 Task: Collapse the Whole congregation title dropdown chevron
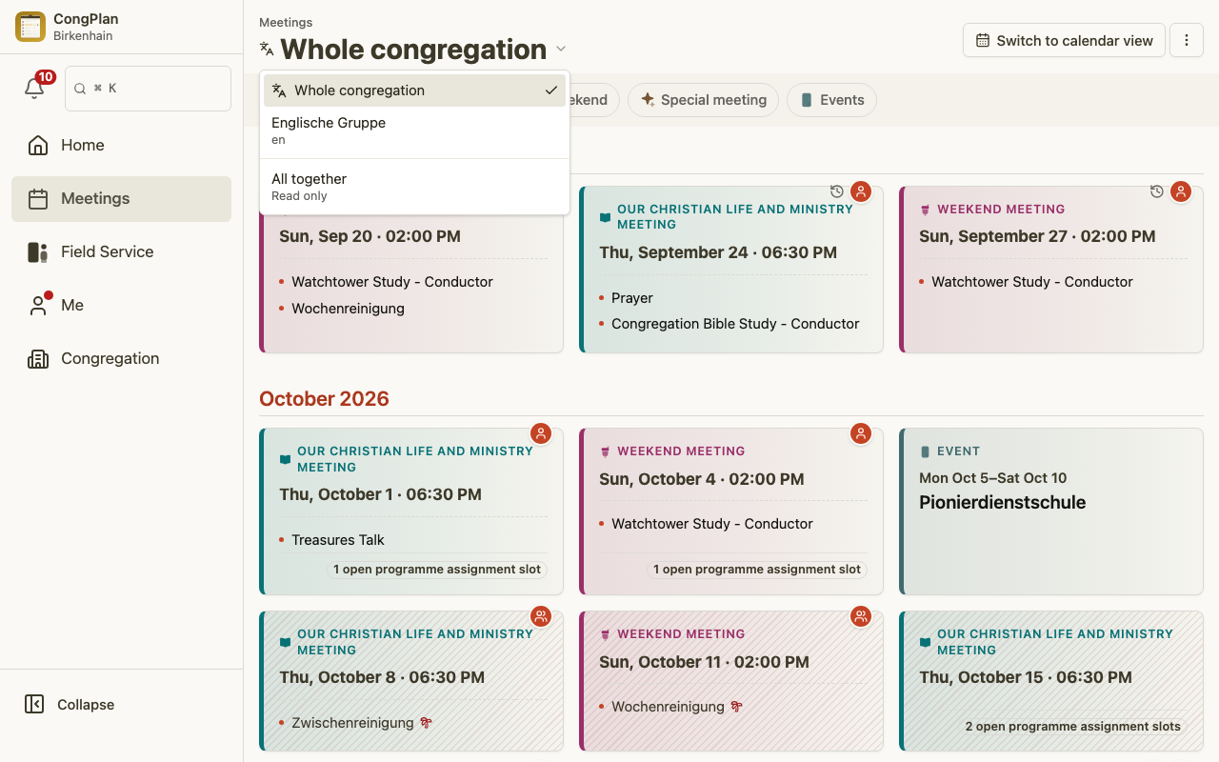(x=561, y=49)
